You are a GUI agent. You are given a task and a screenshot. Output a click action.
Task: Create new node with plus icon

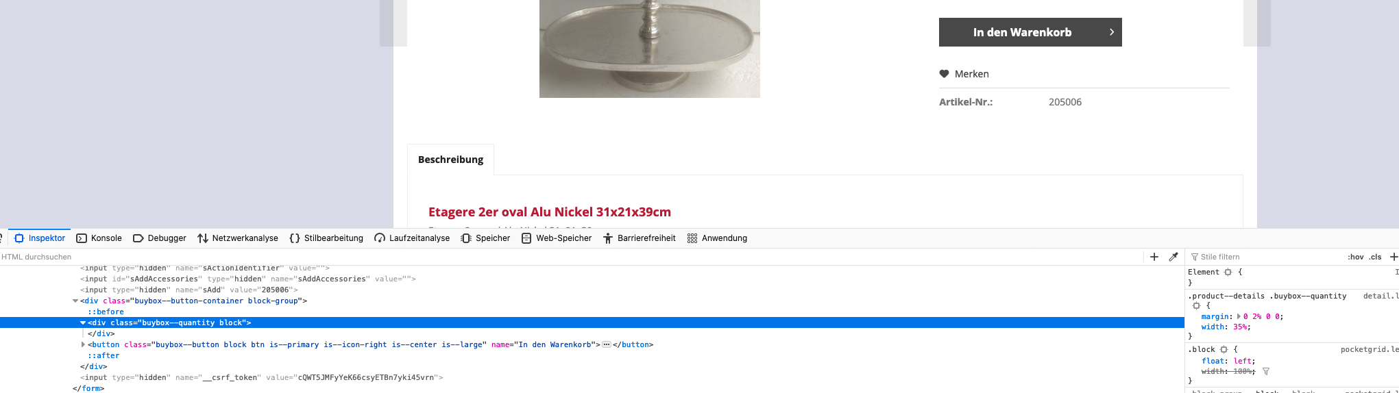tap(1154, 257)
